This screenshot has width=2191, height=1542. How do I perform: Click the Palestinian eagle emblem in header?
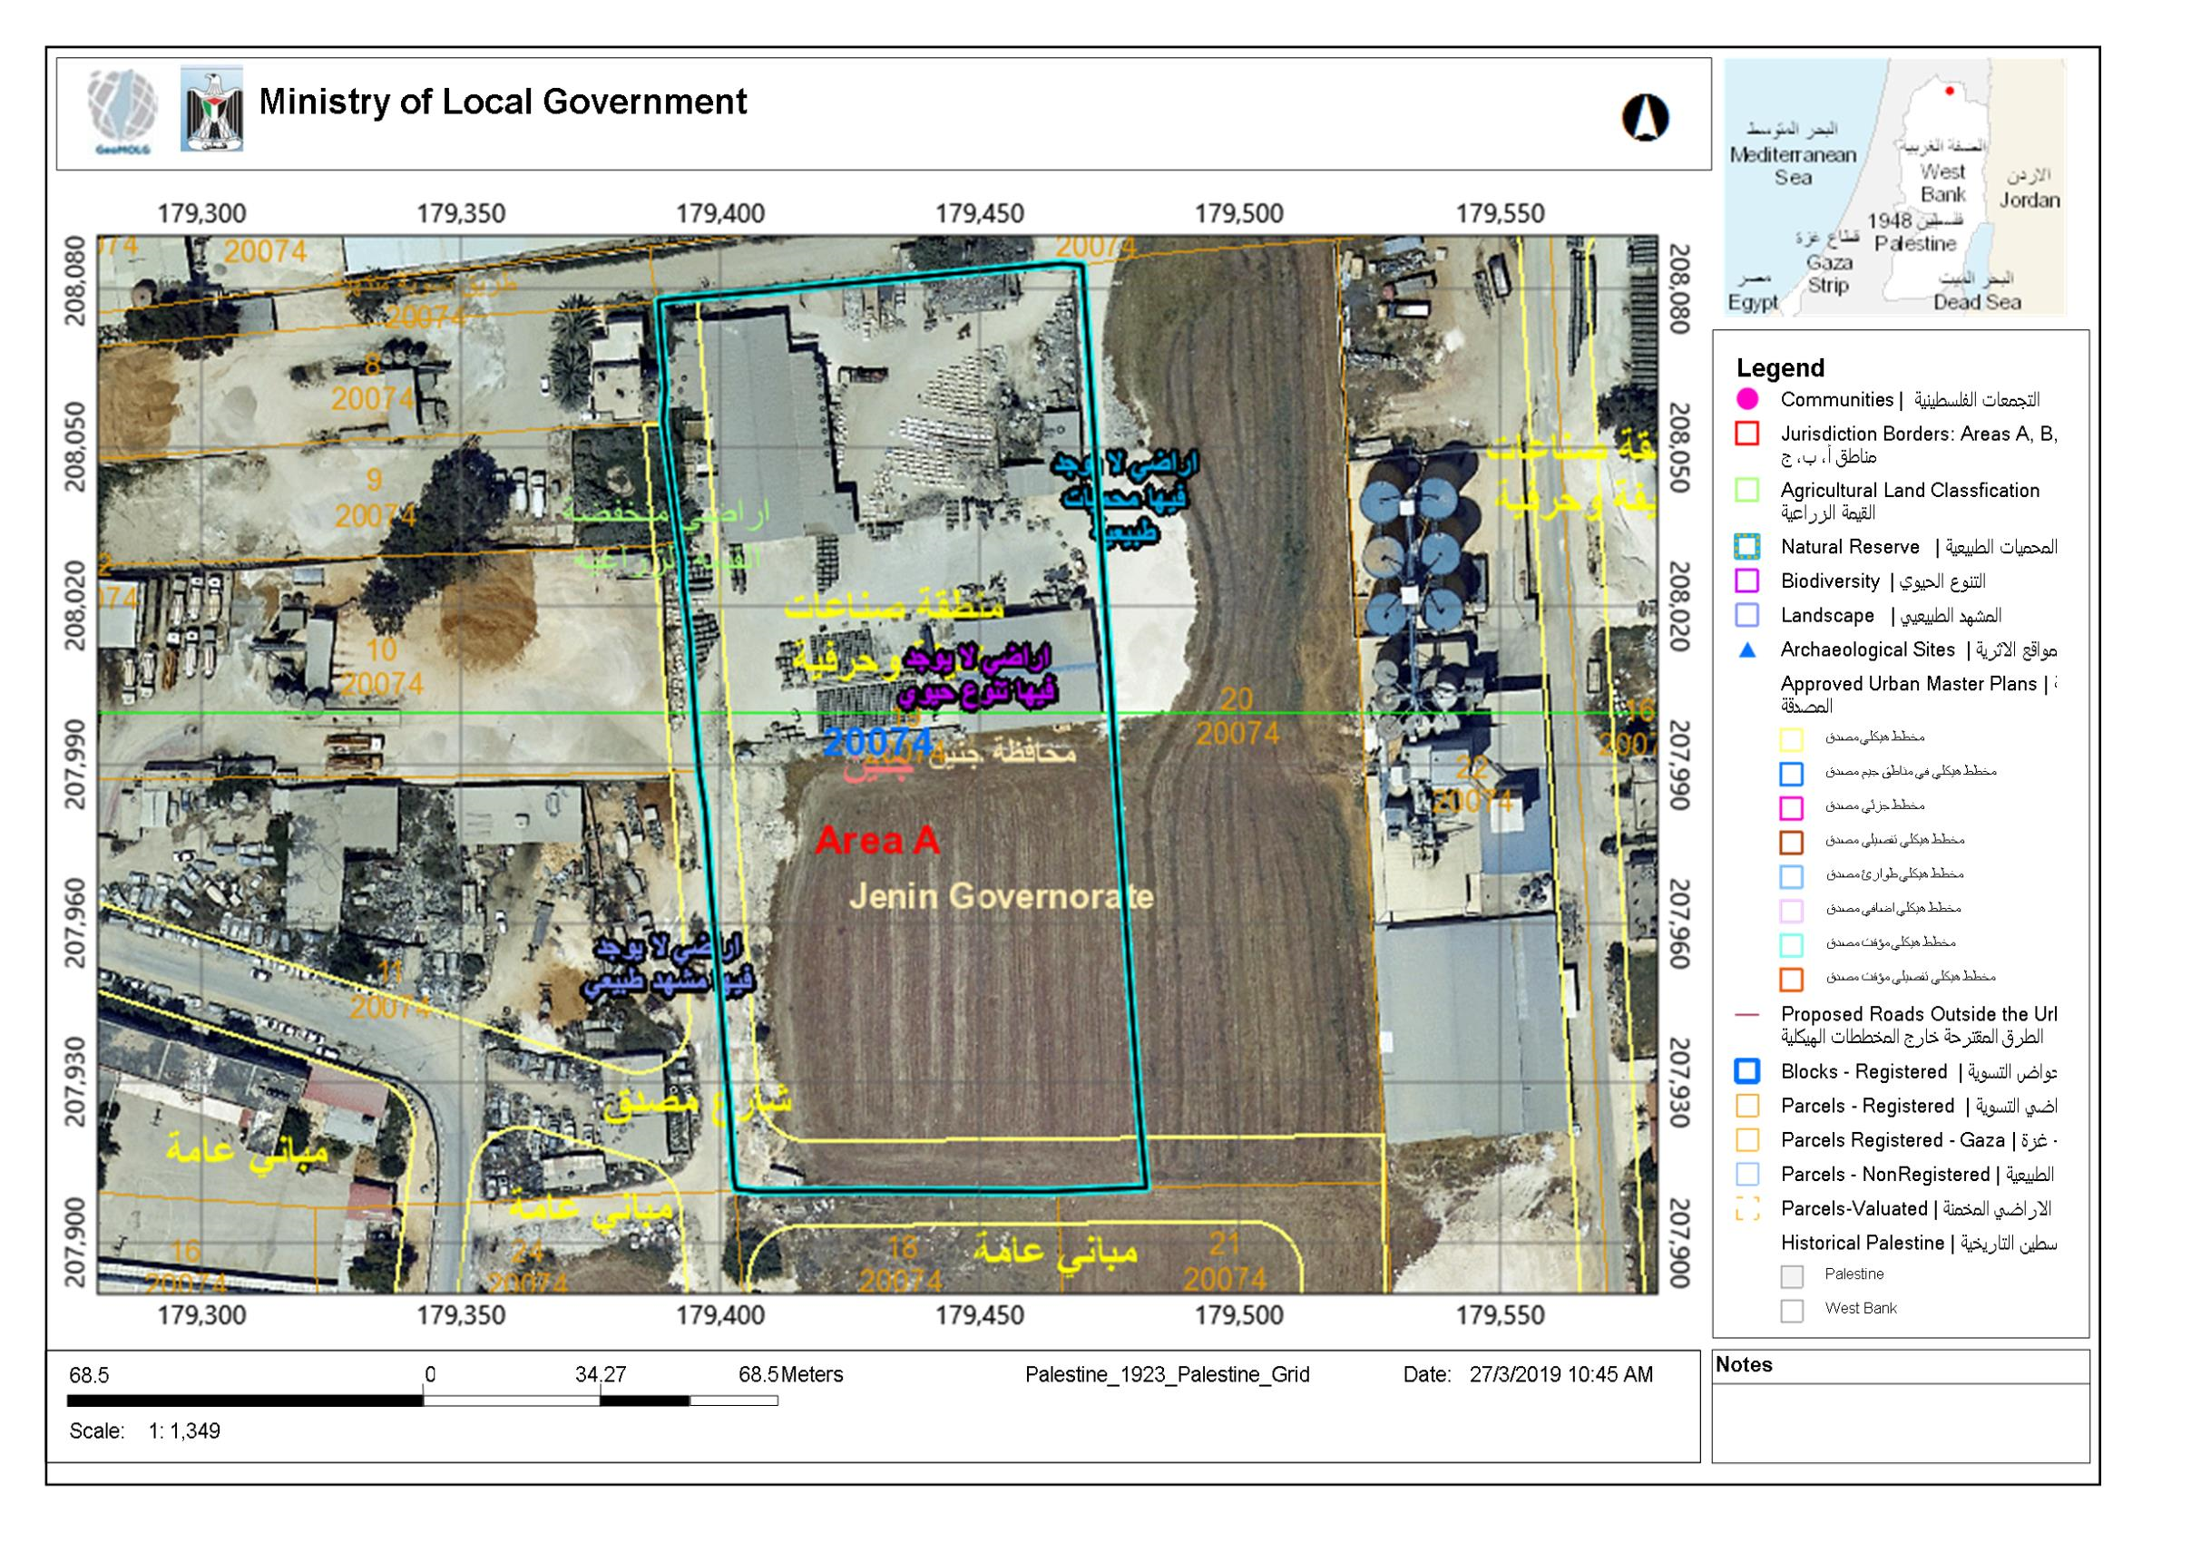click(212, 110)
